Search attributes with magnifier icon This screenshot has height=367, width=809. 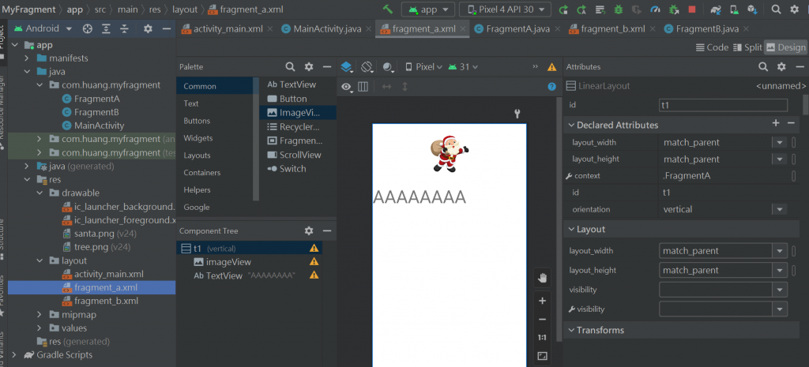coord(763,66)
